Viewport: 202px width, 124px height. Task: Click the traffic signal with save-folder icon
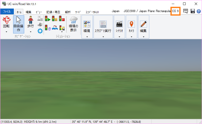point(62,28)
